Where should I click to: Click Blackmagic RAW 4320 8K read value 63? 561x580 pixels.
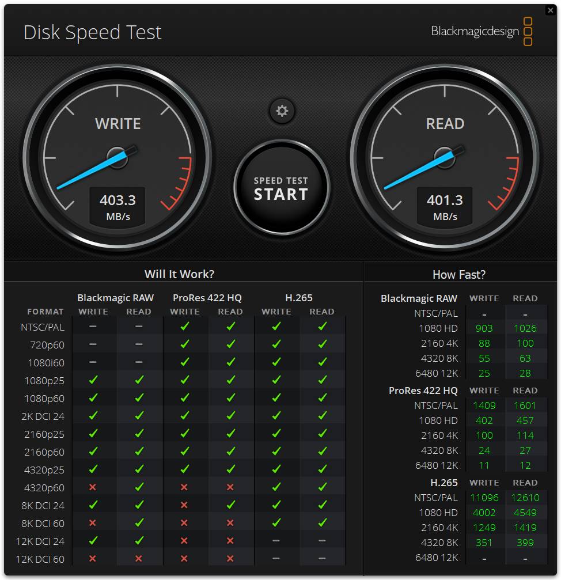[x=525, y=358]
